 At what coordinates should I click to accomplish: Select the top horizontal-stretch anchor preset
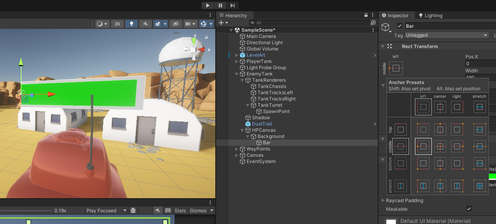[x=480, y=129]
